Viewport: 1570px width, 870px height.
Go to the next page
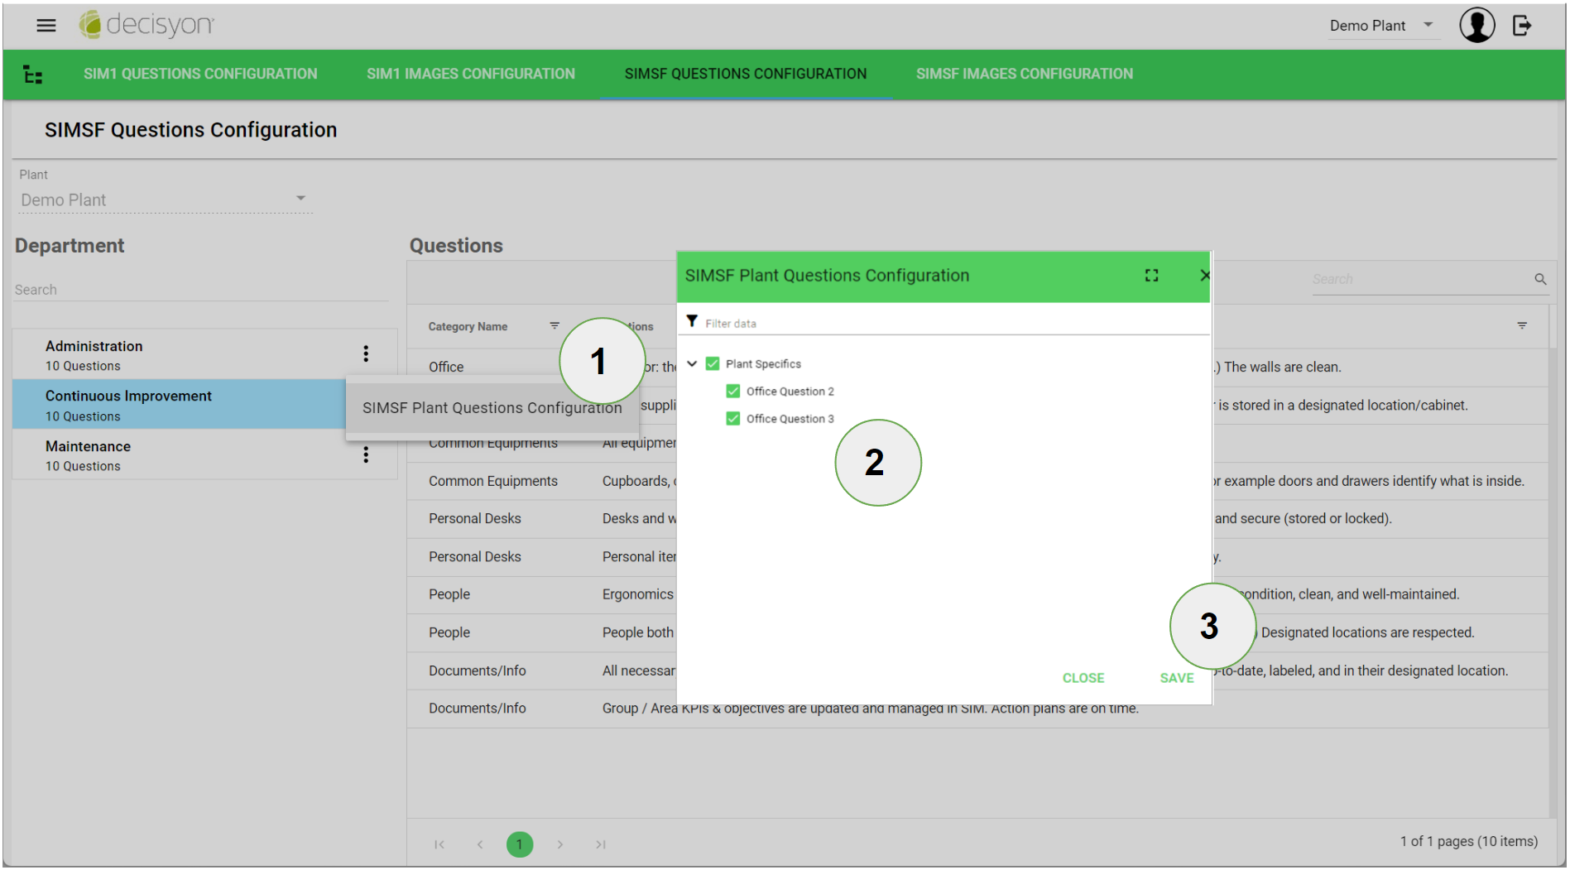tap(560, 844)
